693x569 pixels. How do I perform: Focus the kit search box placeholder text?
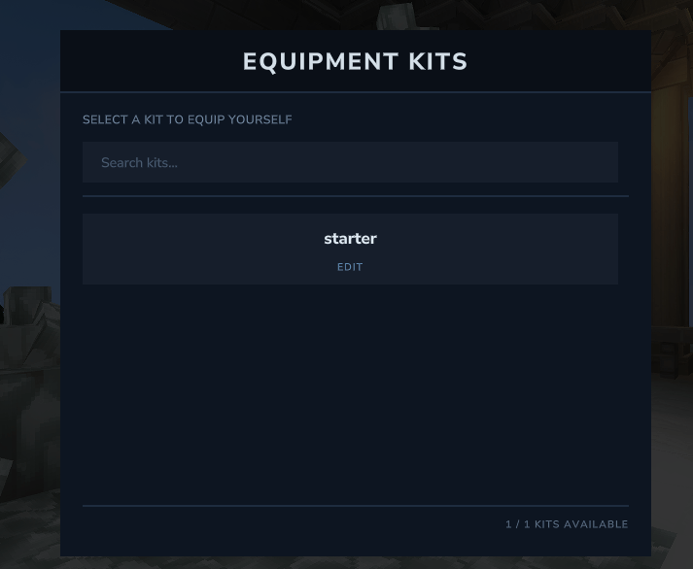[x=139, y=162]
